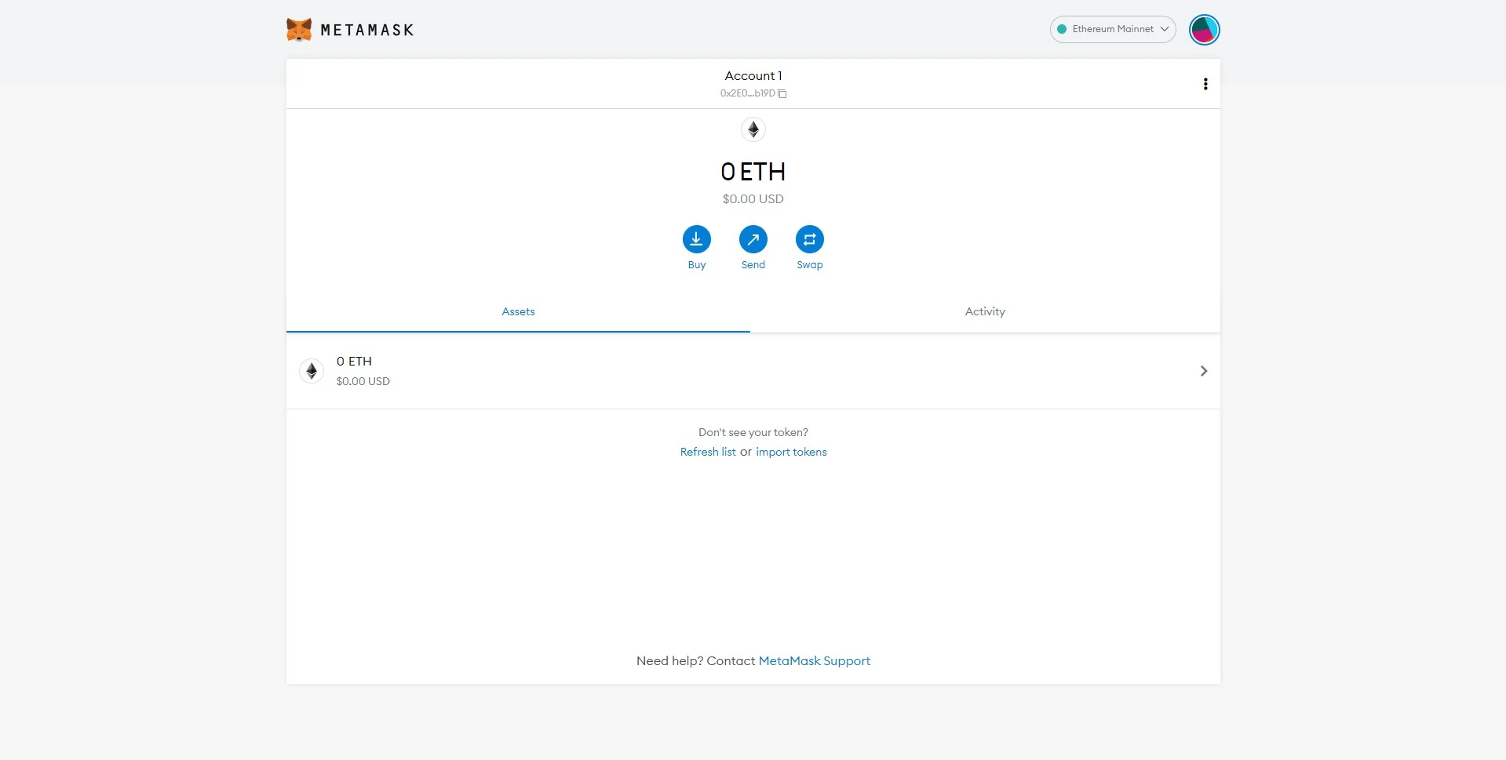Click the MetaMask fox logo
The image size is (1506, 760).
click(x=299, y=30)
